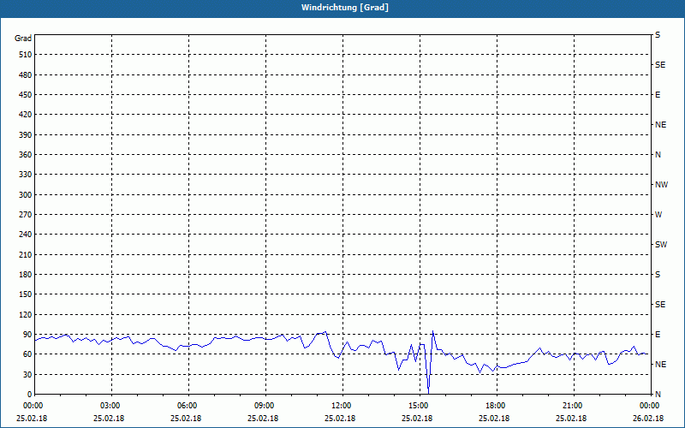Click the E compass label level with 450
This screenshot has height=428, width=685.
coord(658,95)
